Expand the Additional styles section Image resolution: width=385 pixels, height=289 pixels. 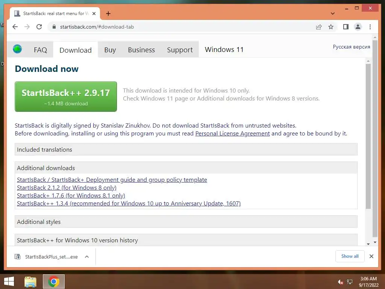point(186,222)
